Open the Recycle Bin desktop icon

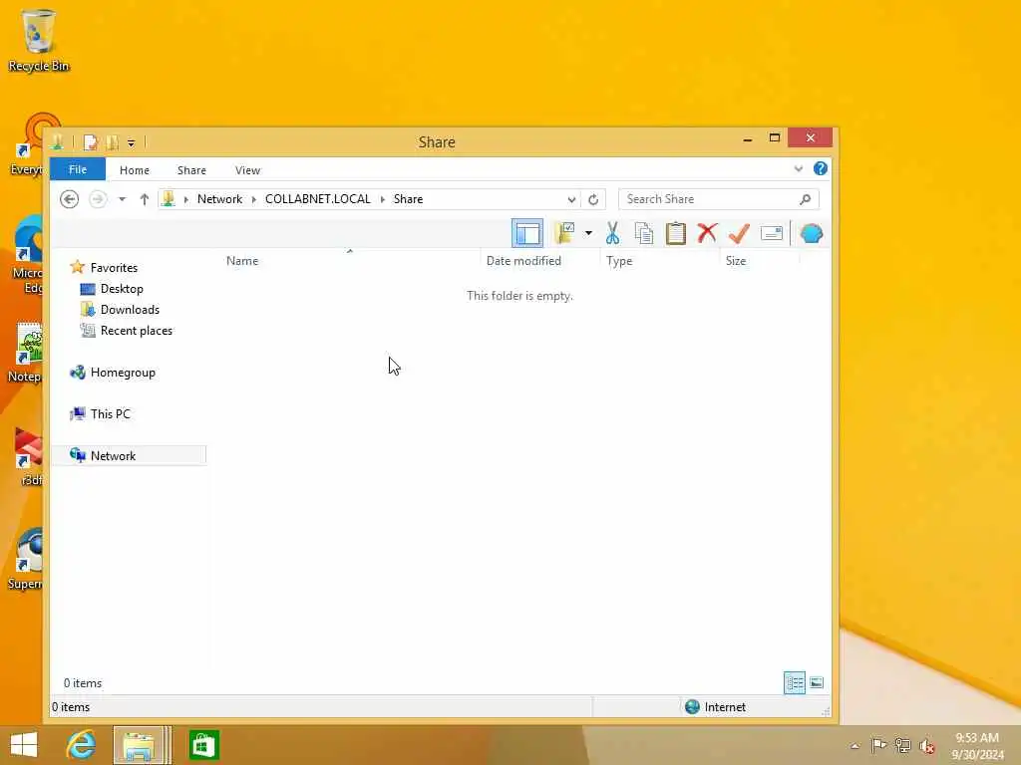39,40
